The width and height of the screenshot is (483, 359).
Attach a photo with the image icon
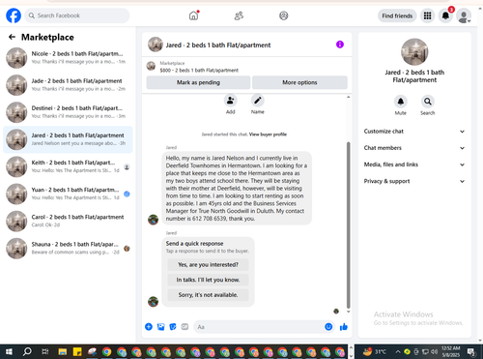pyautogui.click(x=160, y=327)
